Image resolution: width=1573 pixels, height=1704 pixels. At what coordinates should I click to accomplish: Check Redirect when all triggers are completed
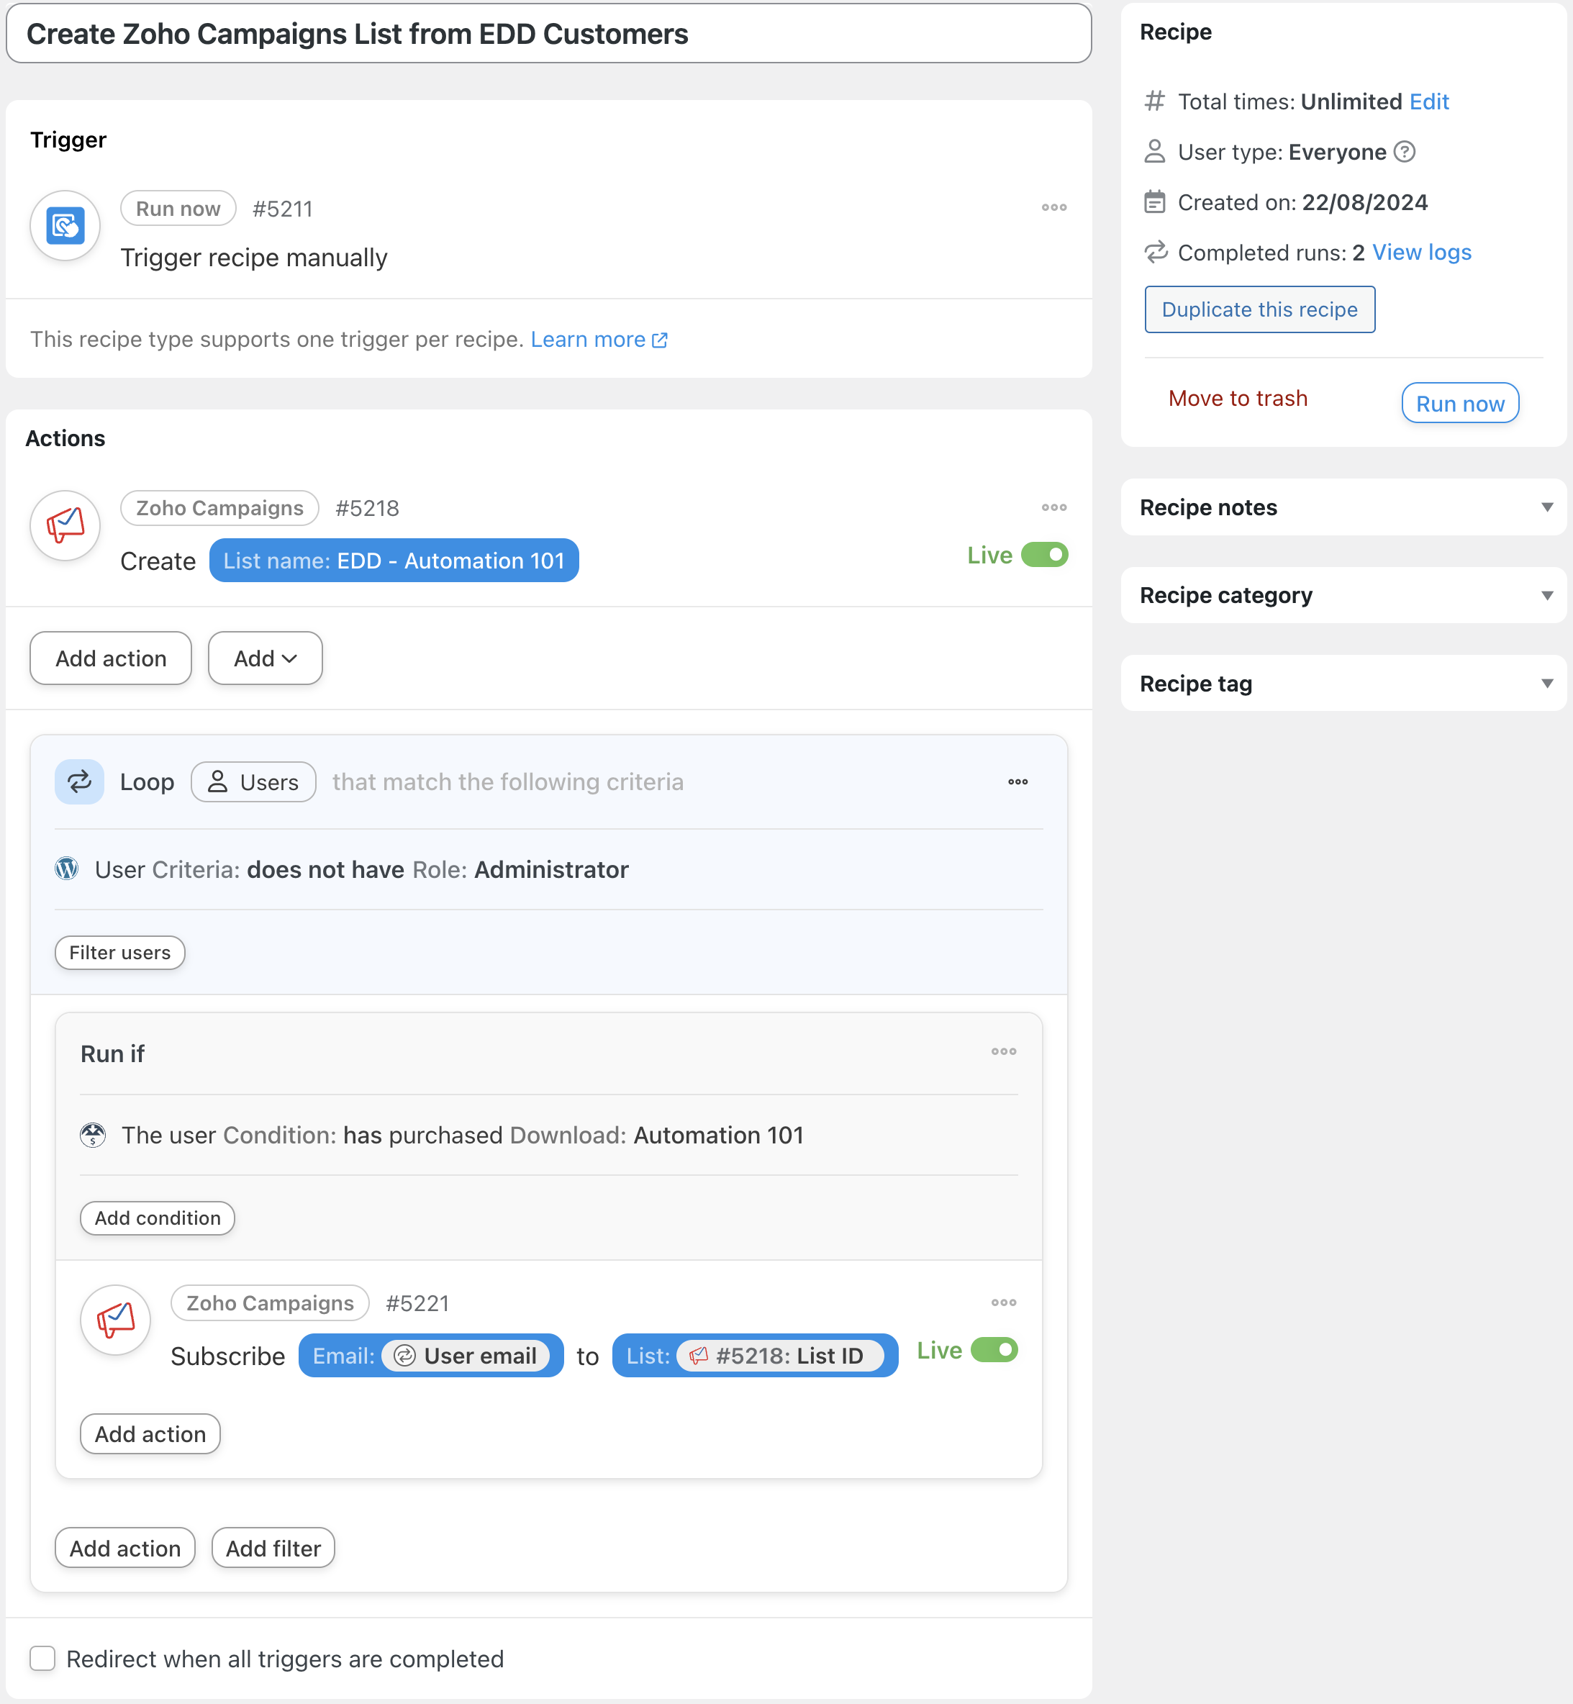pos(42,1658)
